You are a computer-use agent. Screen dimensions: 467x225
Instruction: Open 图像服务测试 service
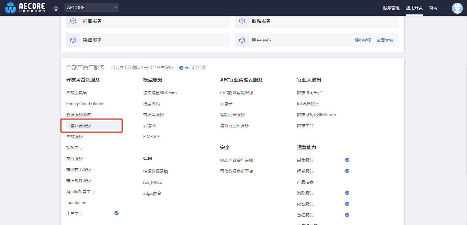[x=79, y=115]
